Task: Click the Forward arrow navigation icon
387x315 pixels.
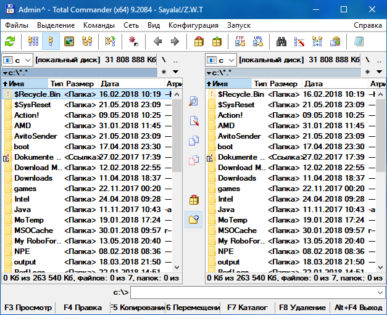Action: [x=175, y=42]
